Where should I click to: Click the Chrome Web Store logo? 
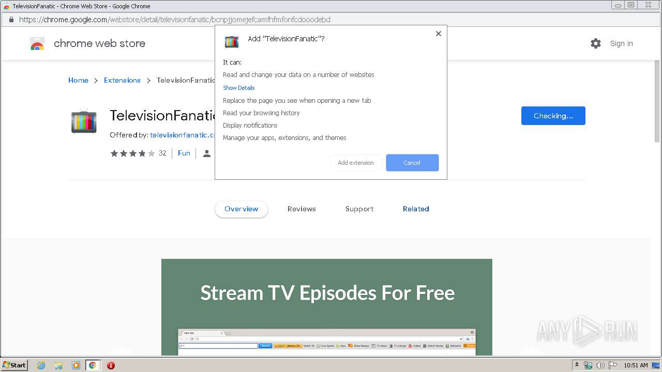click(37, 43)
